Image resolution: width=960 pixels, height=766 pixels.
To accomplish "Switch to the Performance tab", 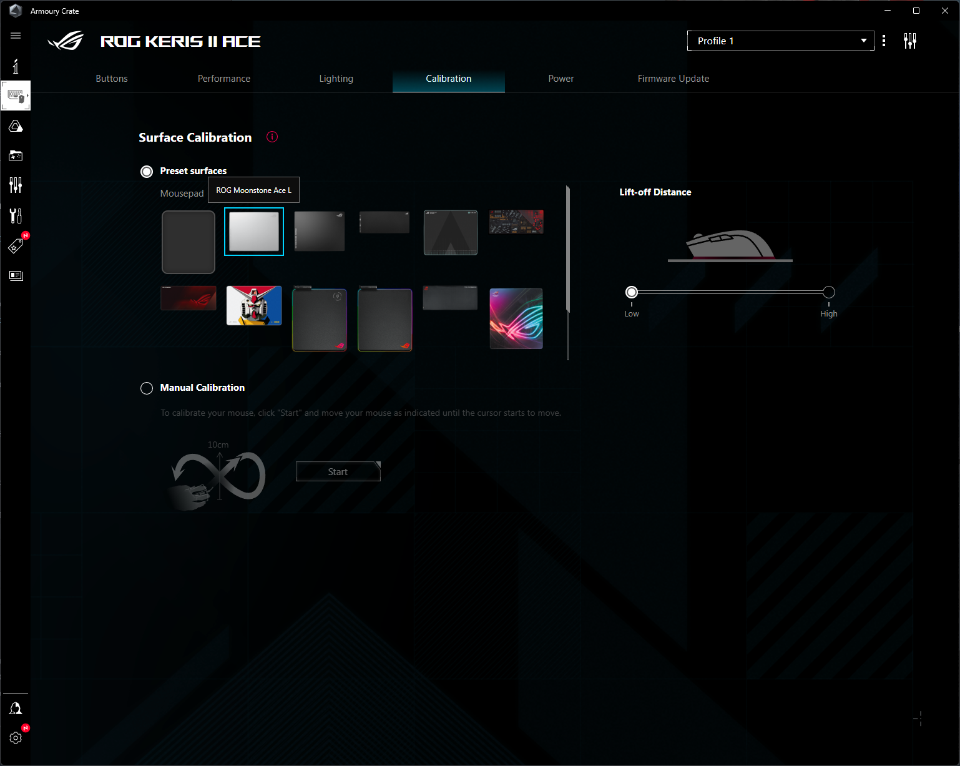I will coord(224,79).
